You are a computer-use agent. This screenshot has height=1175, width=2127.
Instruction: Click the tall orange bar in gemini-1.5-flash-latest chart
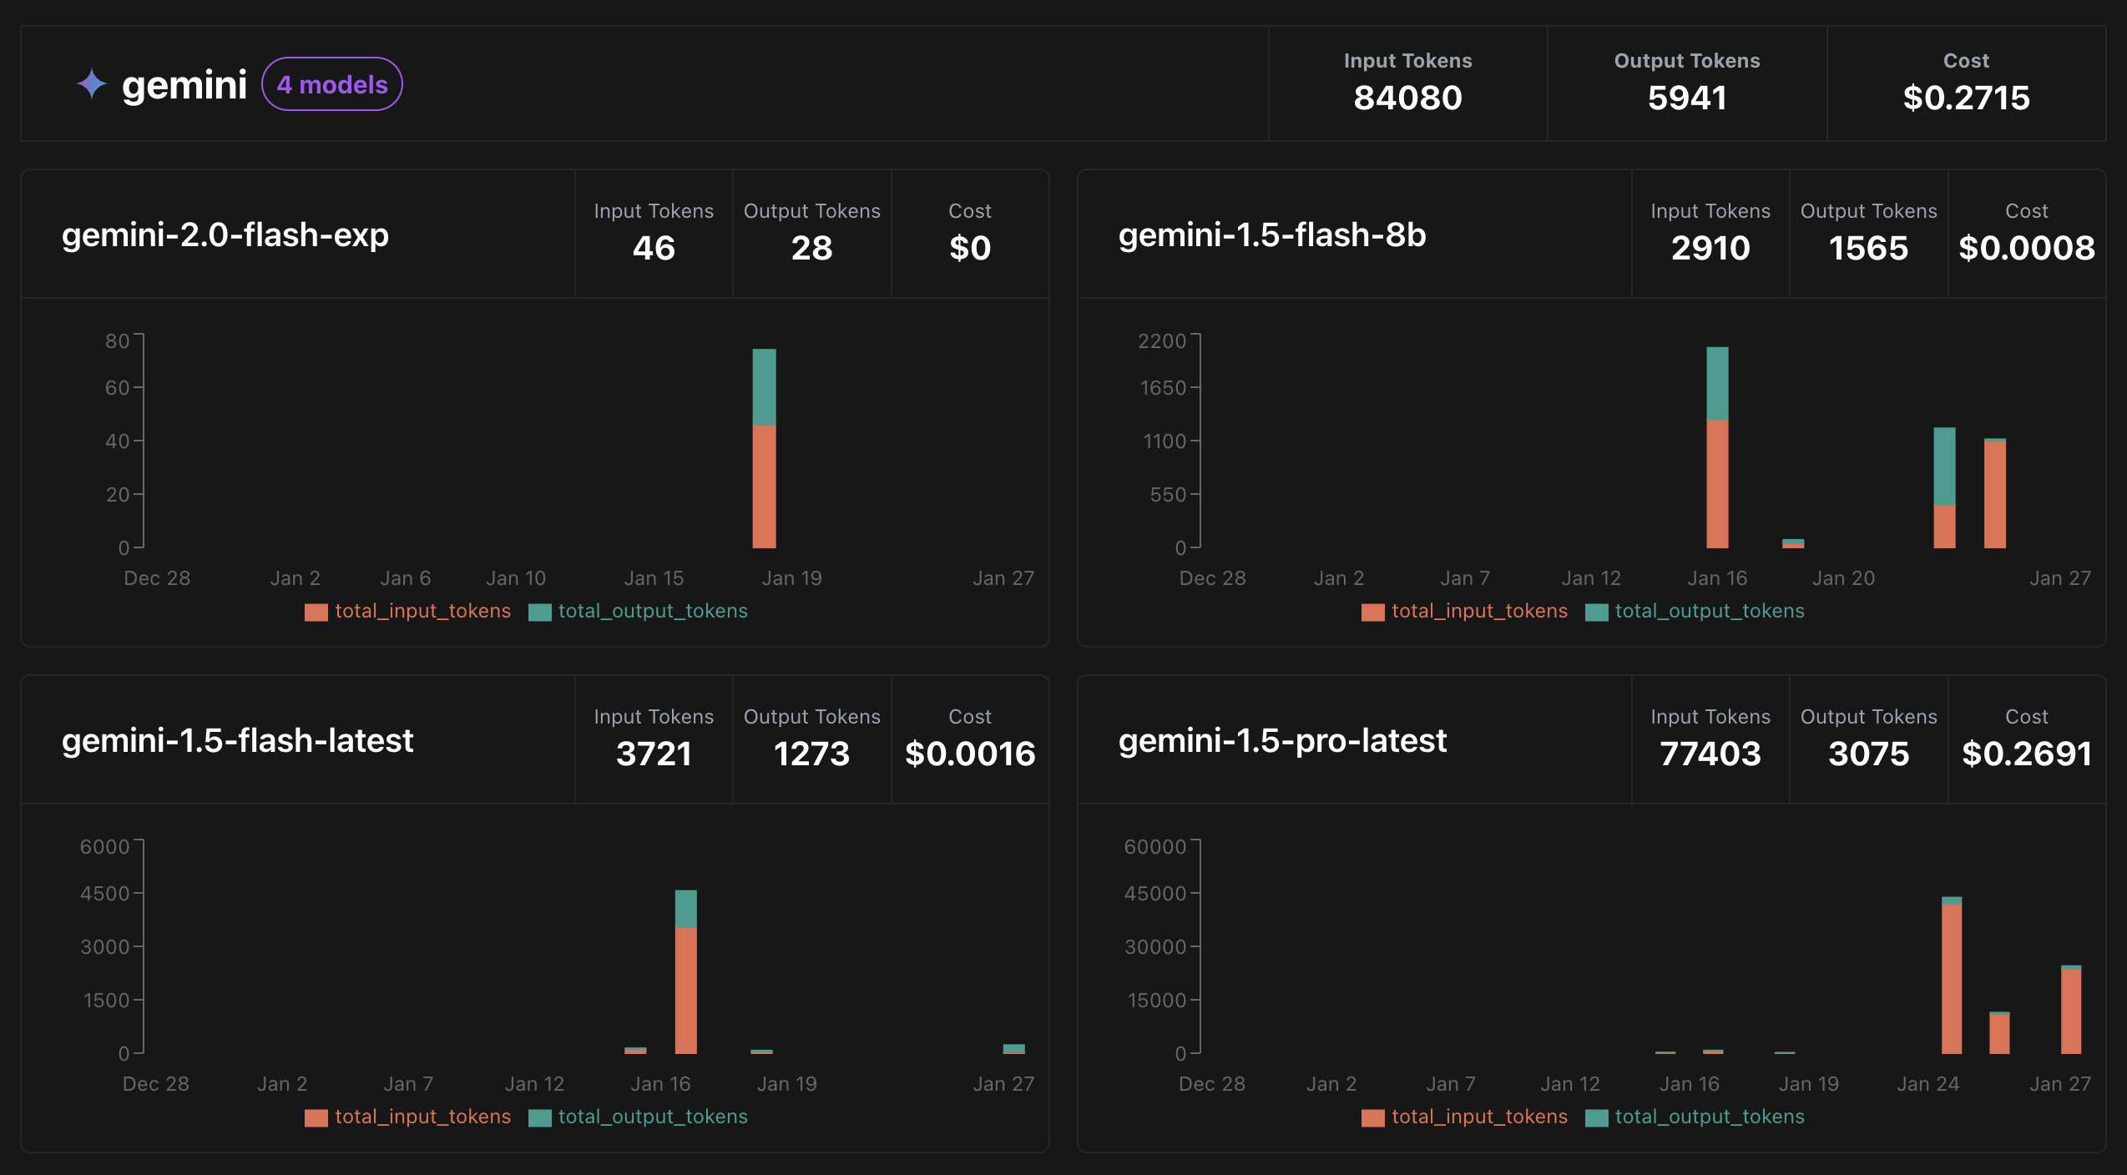pyautogui.click(x=686, y=991)
